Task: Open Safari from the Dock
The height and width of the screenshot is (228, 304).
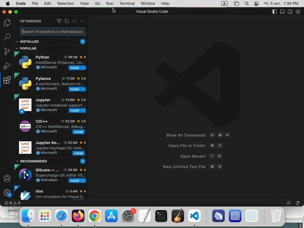Action: tap(61, 216)
